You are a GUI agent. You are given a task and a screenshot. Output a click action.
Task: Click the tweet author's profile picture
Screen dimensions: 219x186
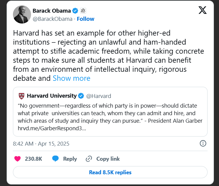pyautogui.click(x=22, y=14)
